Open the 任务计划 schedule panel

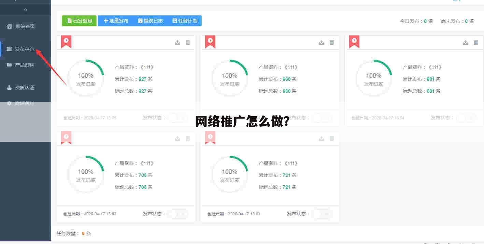pos(185,20)
